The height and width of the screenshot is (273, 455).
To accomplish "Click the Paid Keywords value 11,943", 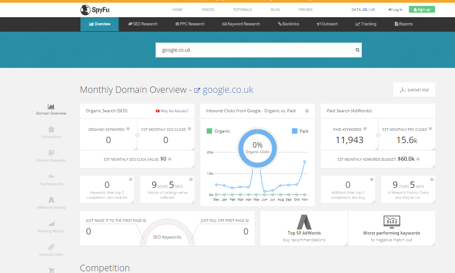I will (x=349, y=140).
